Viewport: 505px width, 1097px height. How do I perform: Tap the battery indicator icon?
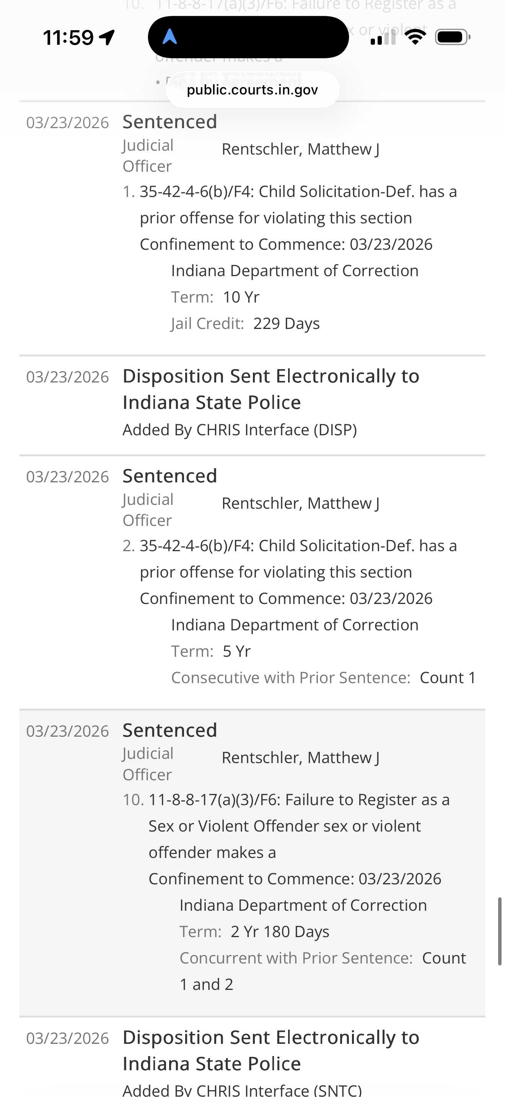(x=452, y=37)
